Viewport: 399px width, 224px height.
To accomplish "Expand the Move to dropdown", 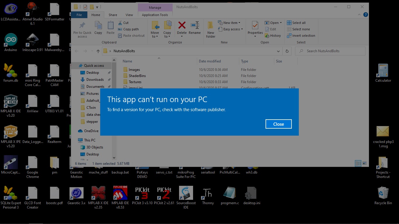I will [x=155, y=35].
